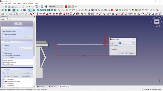Select the diagonal length constraint icon
This screenshot has width=163, height=91.
coord(74,14)
